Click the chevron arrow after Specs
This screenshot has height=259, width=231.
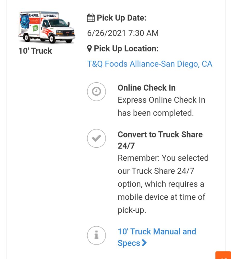144,243
